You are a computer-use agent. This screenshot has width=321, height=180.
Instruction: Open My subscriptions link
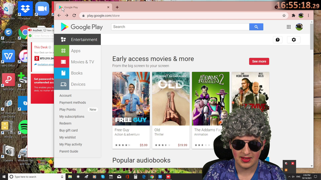coord(72,116)
